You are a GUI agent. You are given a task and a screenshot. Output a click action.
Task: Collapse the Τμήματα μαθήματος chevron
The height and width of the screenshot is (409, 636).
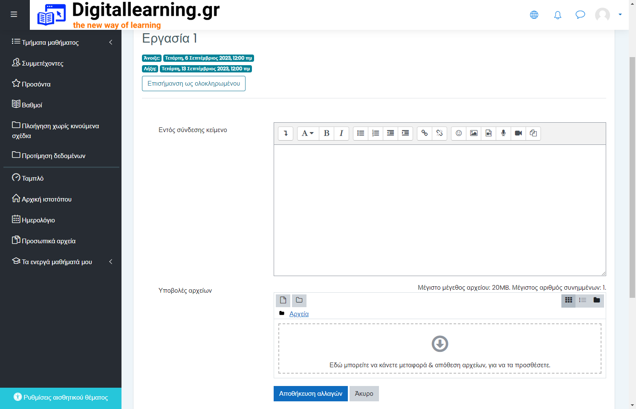point(111,42)
